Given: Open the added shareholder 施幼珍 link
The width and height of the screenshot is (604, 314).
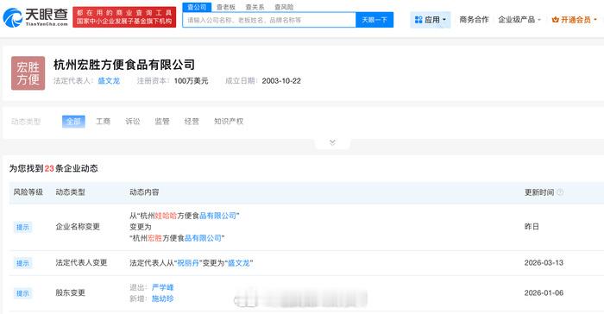Looking at the screenshot, I should pos(162,298).
